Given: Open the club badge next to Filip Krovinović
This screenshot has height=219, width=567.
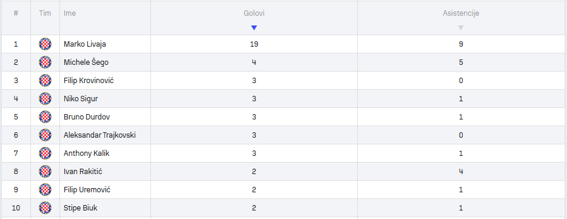Looking at the screenshot, I should (45, 80).
